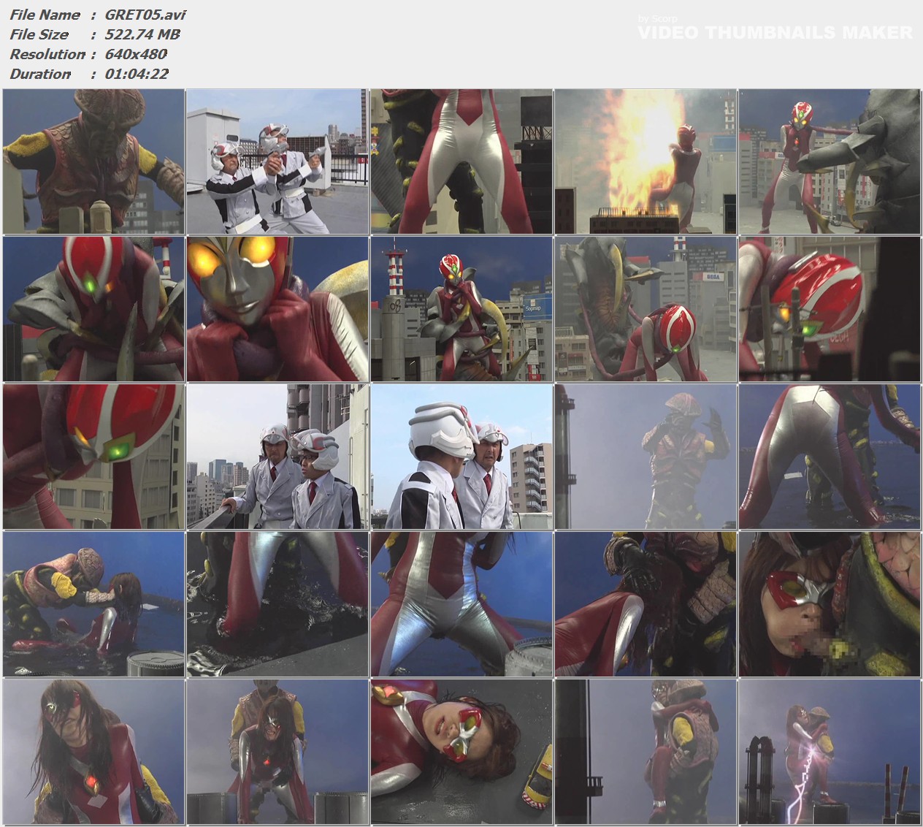Select the thumbnail with the pink lightning bolt

click(x=830, y=751)
